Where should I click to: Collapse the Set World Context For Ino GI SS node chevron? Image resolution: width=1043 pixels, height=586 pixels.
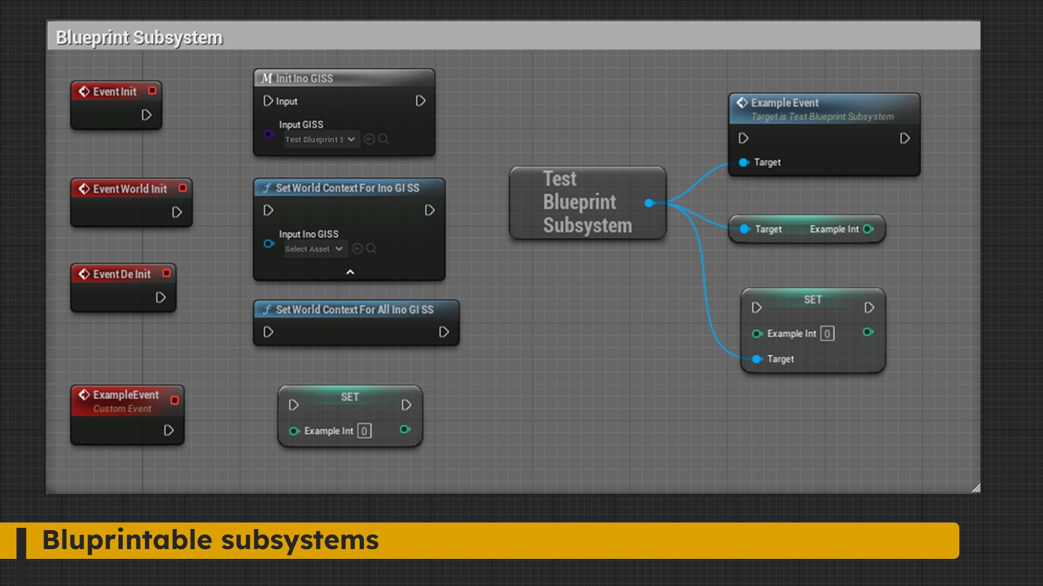350,271
